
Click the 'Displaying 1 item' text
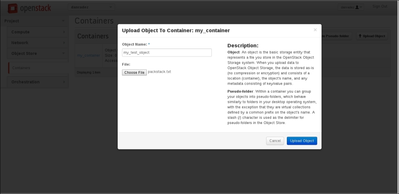(89, 72)
